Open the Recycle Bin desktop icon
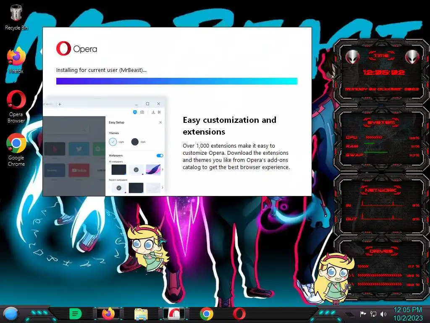 coord(16,17)
